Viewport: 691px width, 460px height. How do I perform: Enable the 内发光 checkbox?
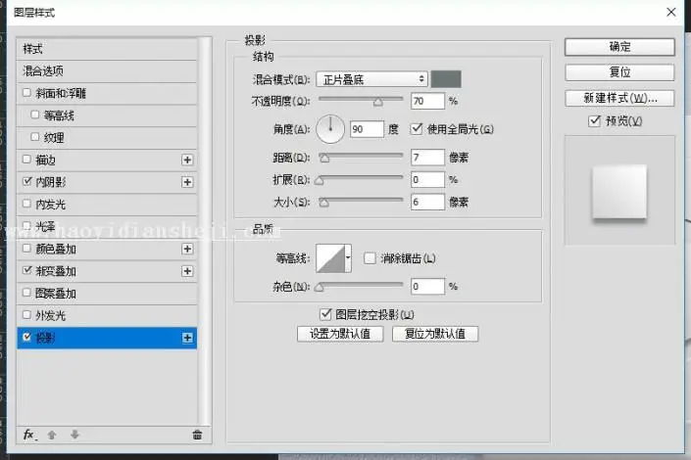[x=26, y=204]
